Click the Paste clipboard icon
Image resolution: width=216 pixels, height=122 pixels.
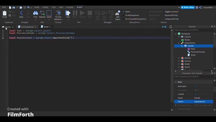coord(4,14)
